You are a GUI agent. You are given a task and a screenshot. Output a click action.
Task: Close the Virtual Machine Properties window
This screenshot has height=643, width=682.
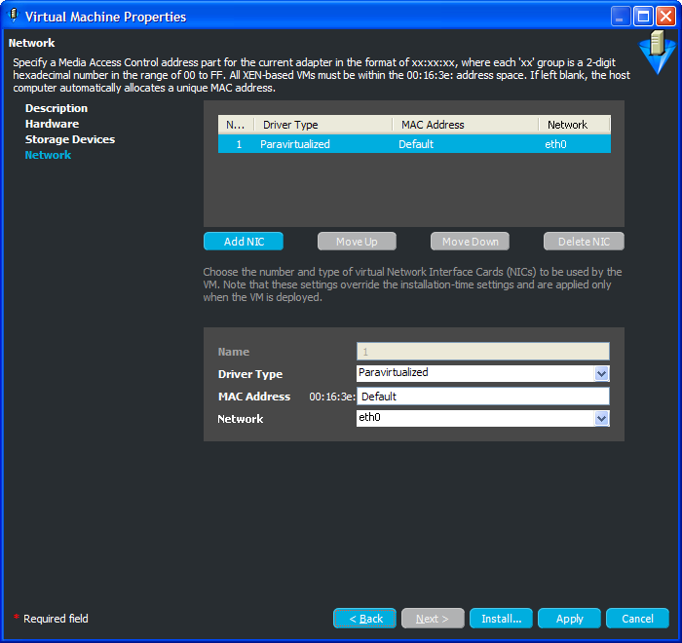point(665,17)
